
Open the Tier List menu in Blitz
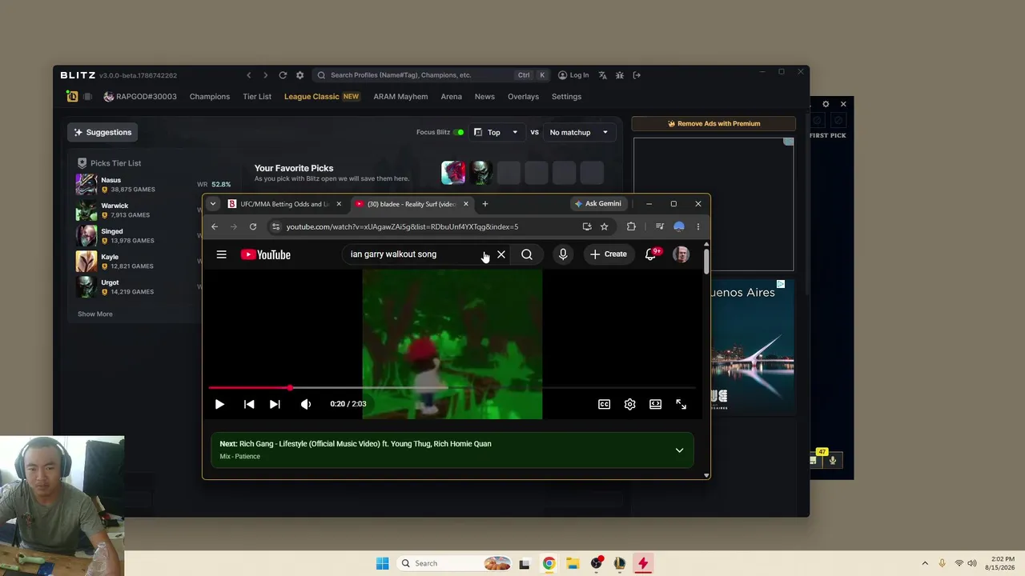[x=257, y=97]
